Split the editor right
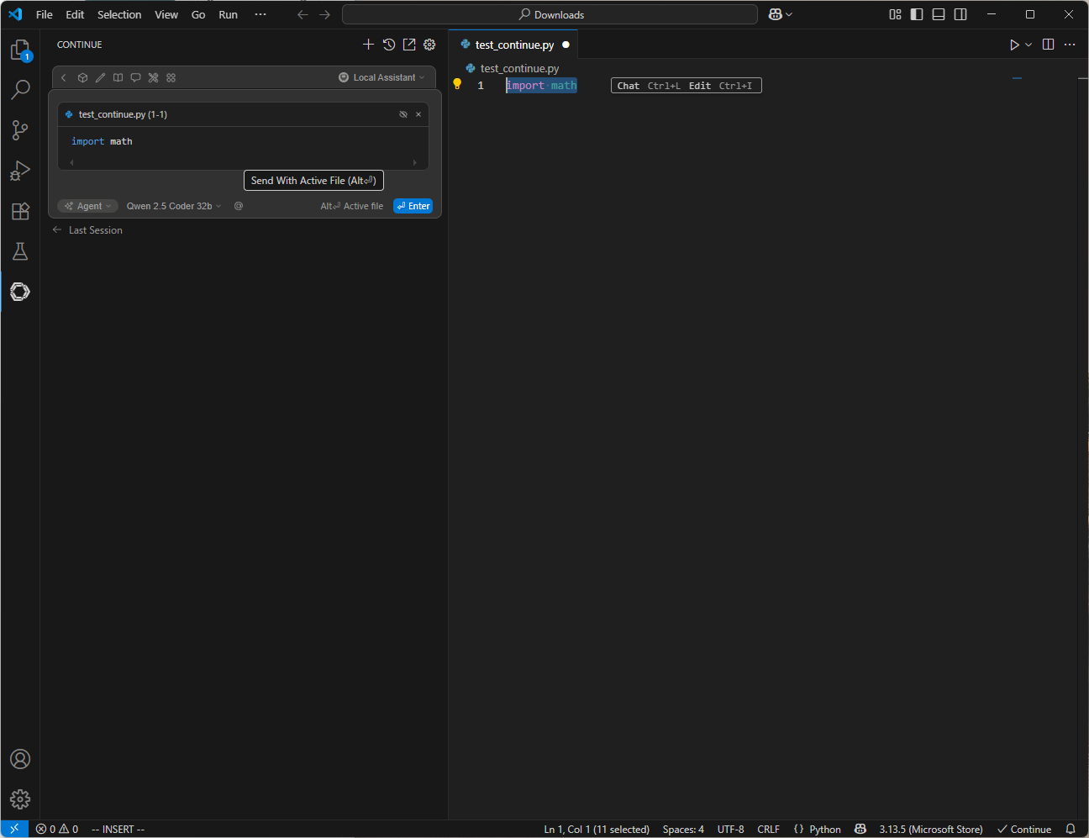Screen dimensions: 1089x838 [x=1048, y=45]
